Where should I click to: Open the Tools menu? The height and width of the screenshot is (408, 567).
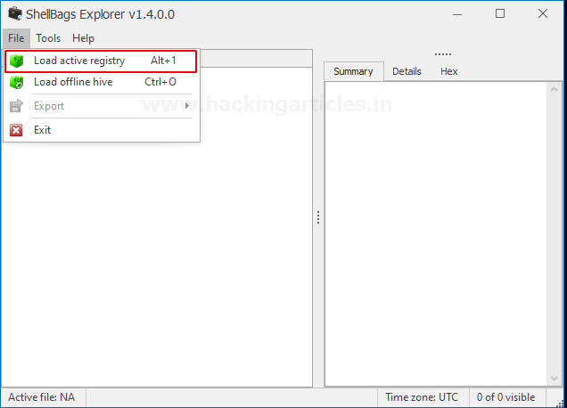pos(48,38)
